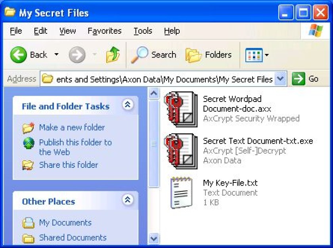Click the Publish to Web globe icon
Image resolution: width=333 pixels, height=248 pixels.
[x=29, y=143]
